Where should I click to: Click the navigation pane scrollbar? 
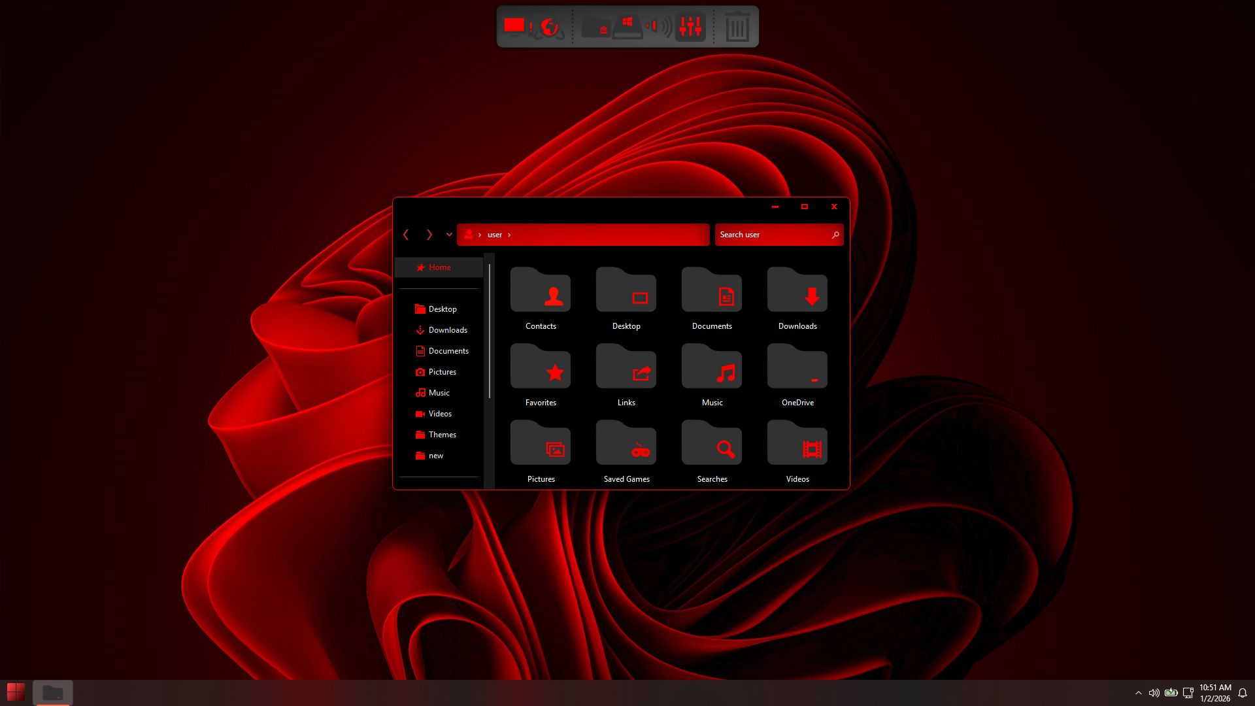click(489, 330)
